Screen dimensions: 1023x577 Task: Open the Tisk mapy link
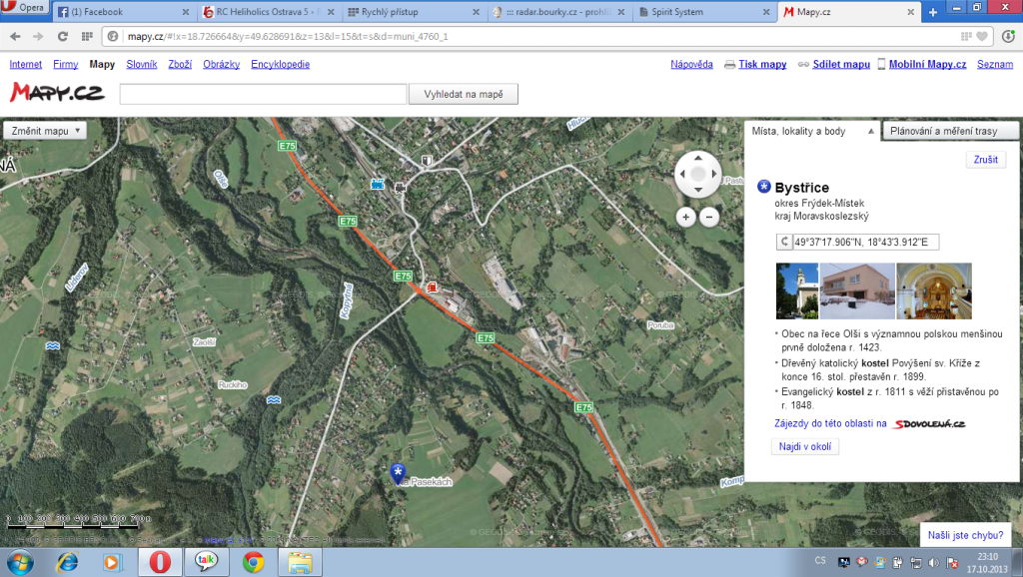pyautogui.click(x=761, y=64)
